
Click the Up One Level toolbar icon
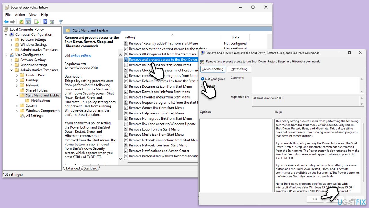tap(21, 22)
